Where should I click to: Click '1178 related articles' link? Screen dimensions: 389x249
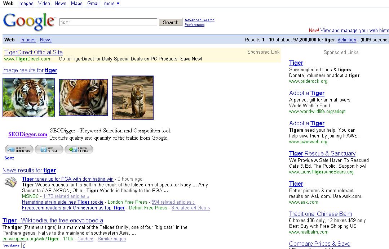tap(66, 196)
